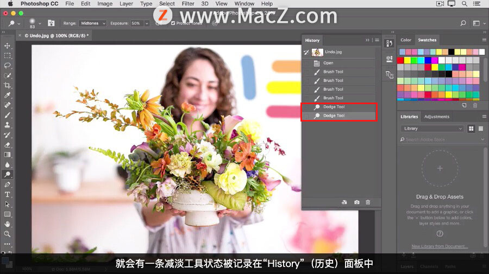Set history brush source beside the last Dodge Tool state
Screen dimensions: 489x274
click(x=306, y=116)
